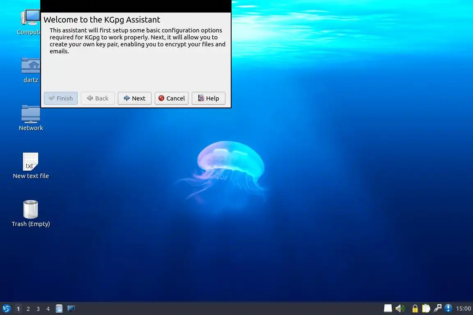Screen dimensions: 473x315
Task: Click the blue notification alert tray icon
Action: tap(448, 308)
